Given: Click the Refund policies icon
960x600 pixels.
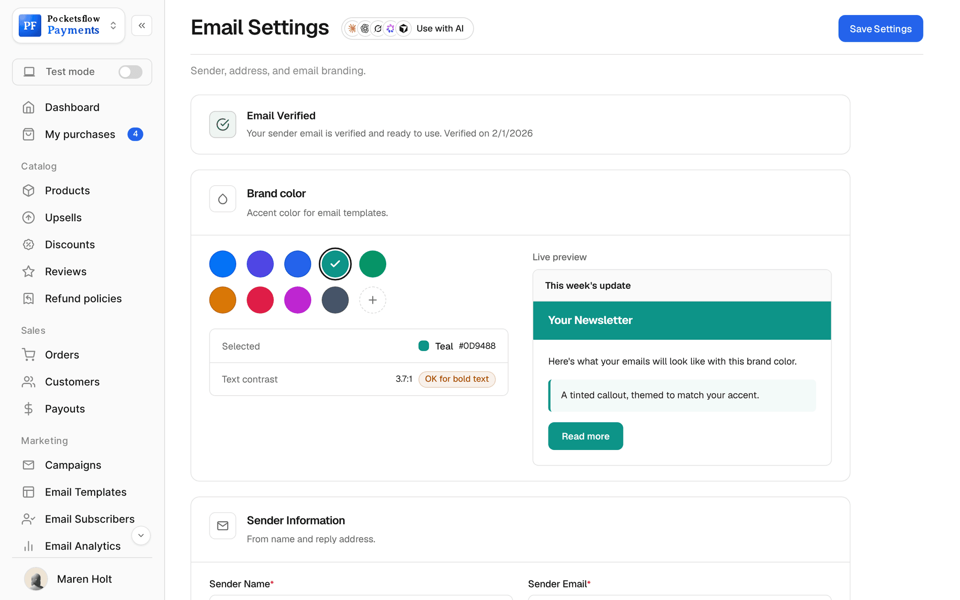Looking at the screenshot, I should [x=29, y=299].
